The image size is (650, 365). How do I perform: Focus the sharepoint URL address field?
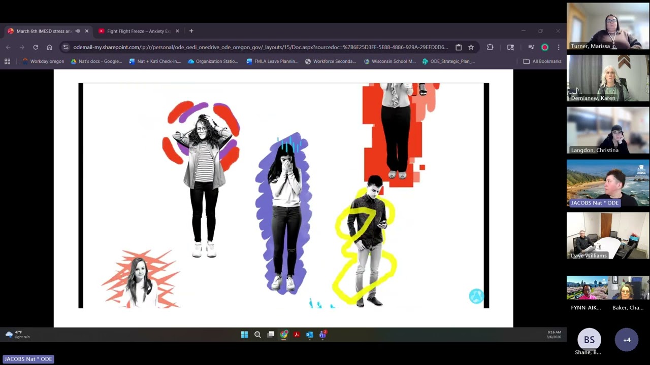click(261, 47)
